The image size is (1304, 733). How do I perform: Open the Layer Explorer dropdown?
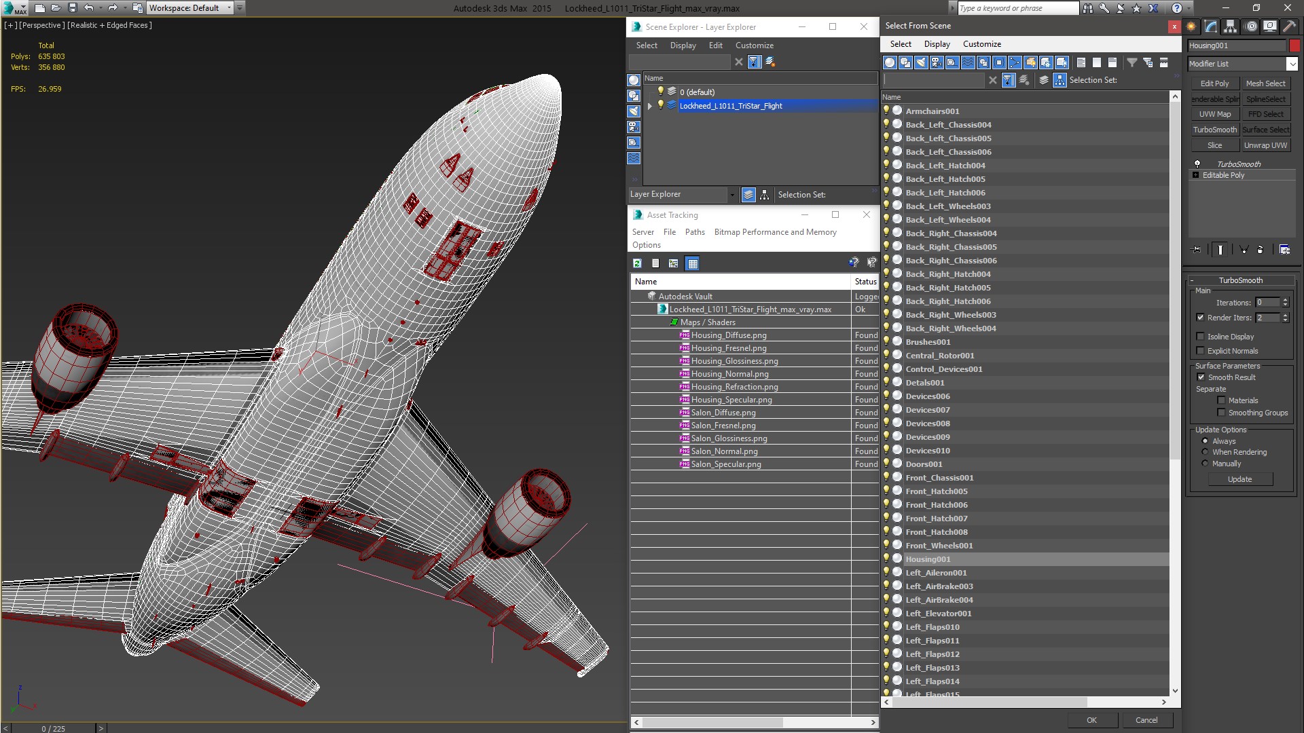point(732,195)
